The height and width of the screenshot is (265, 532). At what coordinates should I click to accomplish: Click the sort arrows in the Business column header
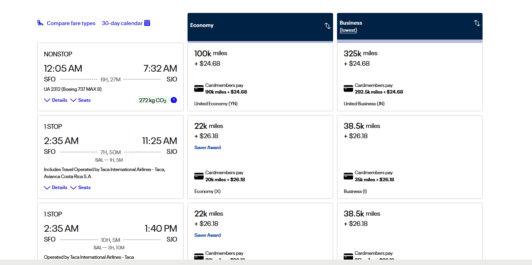point(477,23)
